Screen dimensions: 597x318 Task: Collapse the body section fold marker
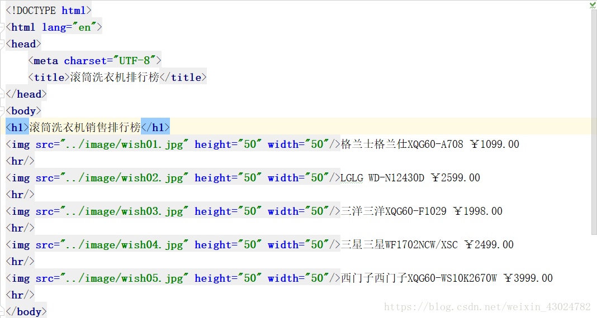pos(2,111)
